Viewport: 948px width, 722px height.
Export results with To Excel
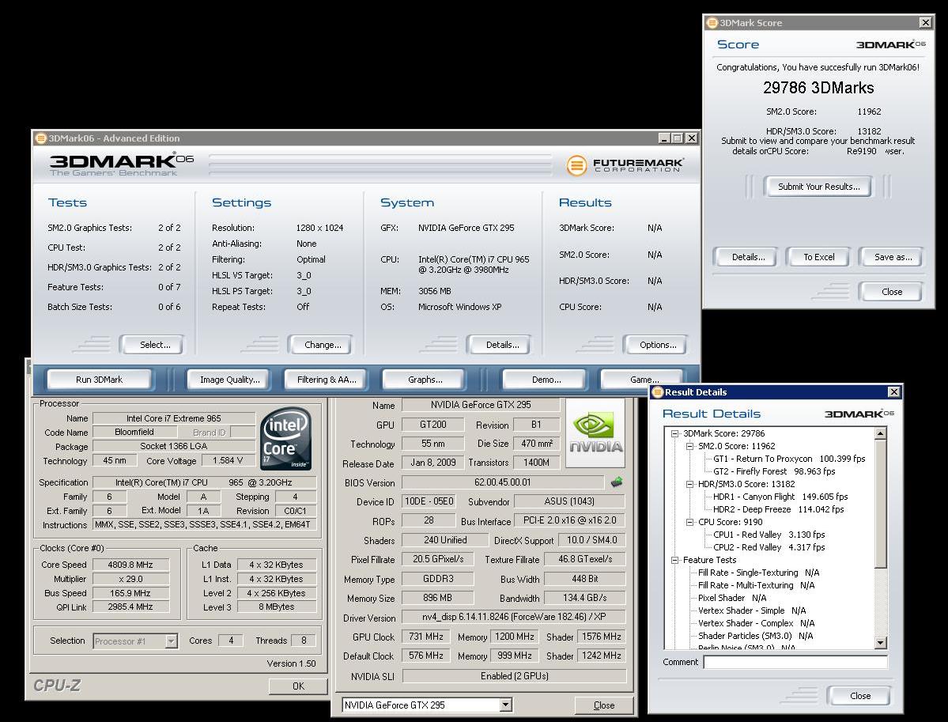818,257
